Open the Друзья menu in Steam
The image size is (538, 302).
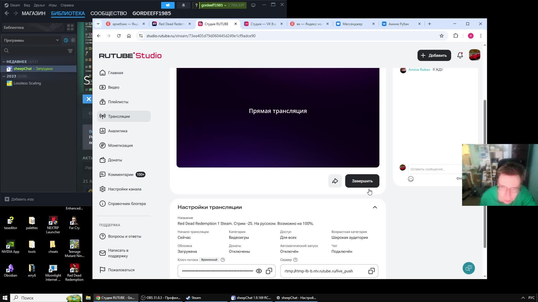[x=39, y=5]
